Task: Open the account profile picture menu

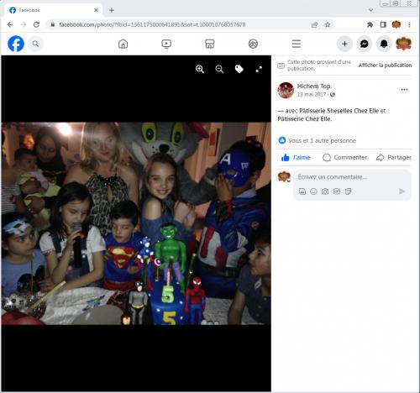Action: pyautogui.click(x=403, y=44)
